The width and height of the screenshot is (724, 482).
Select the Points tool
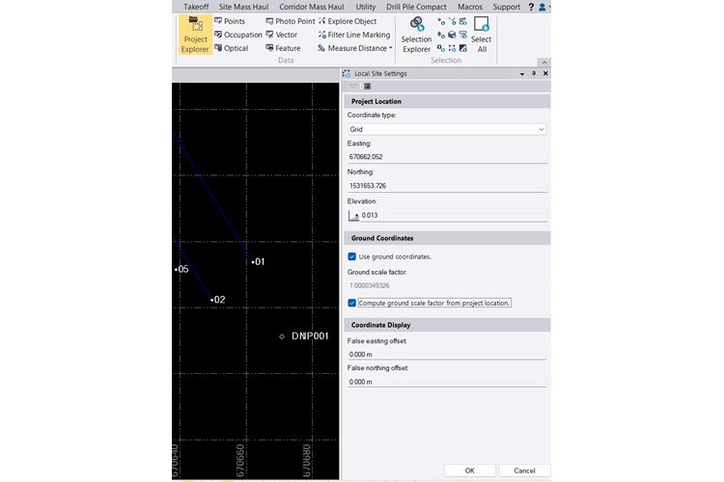point(228,20)
